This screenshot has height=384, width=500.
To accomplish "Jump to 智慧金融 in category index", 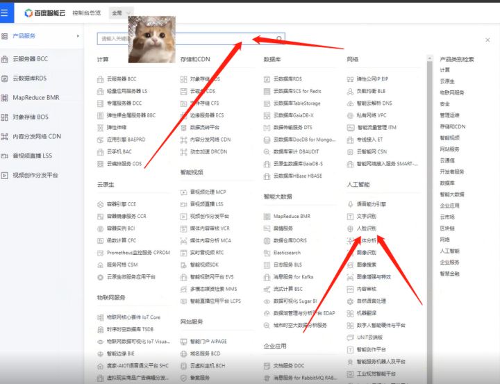I will pyautogui.click(x=449, y=274).
